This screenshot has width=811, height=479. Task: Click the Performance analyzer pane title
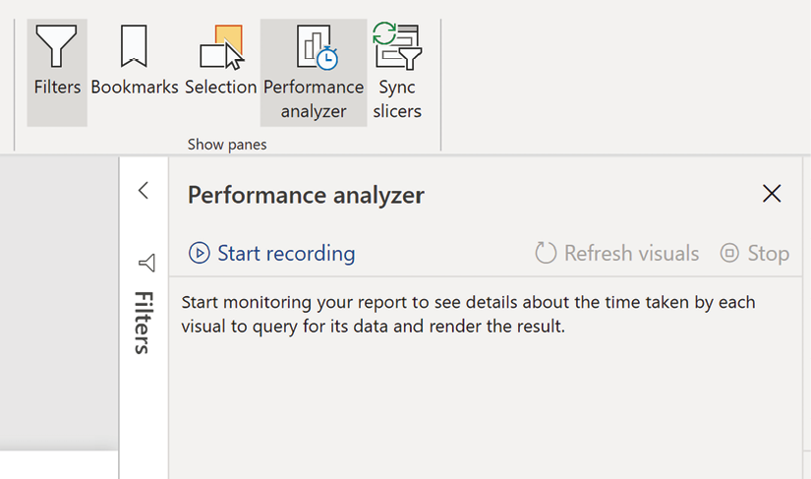(306, 195)
